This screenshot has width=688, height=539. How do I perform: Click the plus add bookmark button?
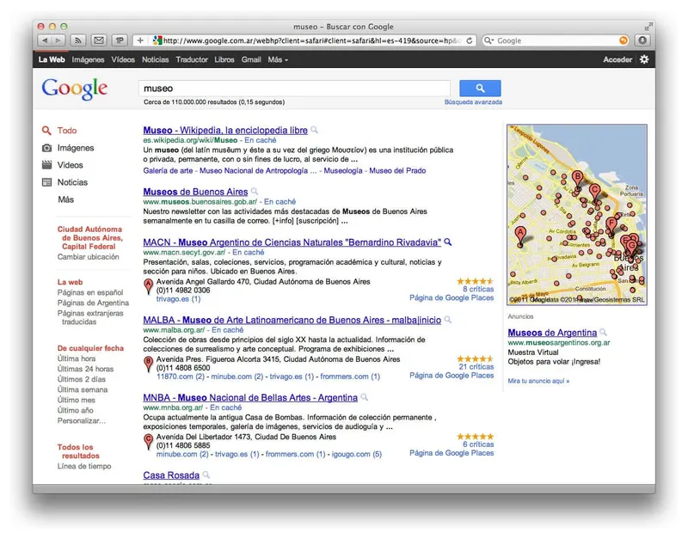click(140, 40)
